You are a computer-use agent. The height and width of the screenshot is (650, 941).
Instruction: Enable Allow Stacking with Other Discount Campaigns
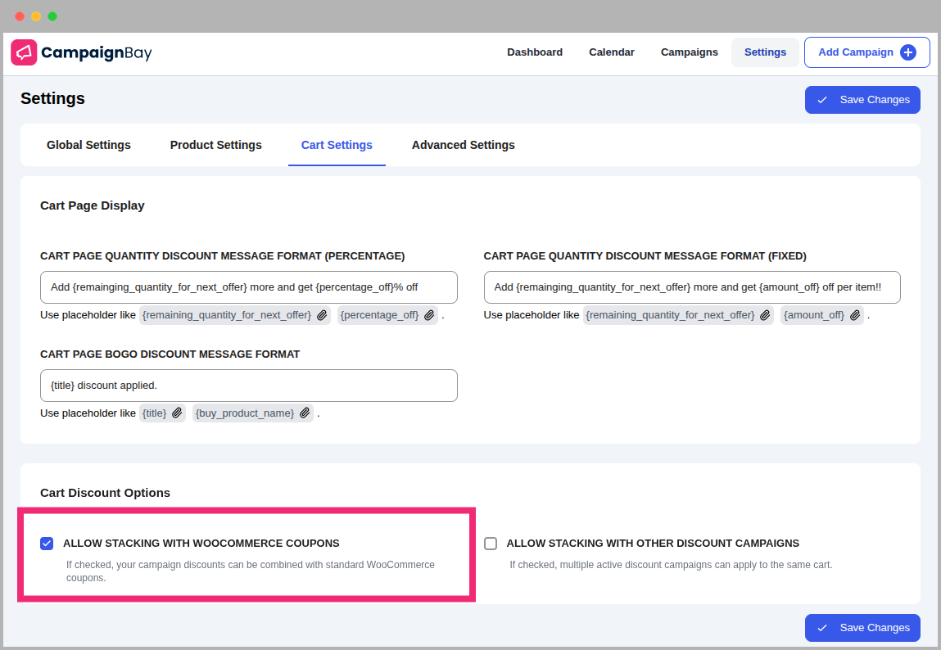[x=491, y=544]
